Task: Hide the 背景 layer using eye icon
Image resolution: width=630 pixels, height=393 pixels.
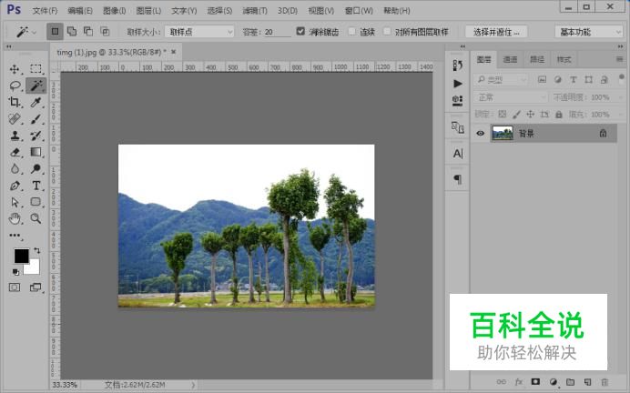Action: 480,133
